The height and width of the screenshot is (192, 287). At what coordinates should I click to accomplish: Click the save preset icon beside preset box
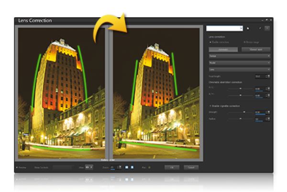(248, 29)
